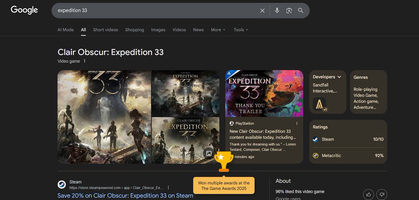Expand the Developers chevron
Image resolution: width=419 pixels, height=200 pixels.
tap(339, 77)
